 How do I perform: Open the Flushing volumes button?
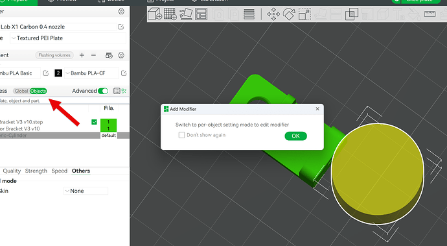(x=54, y=55)
